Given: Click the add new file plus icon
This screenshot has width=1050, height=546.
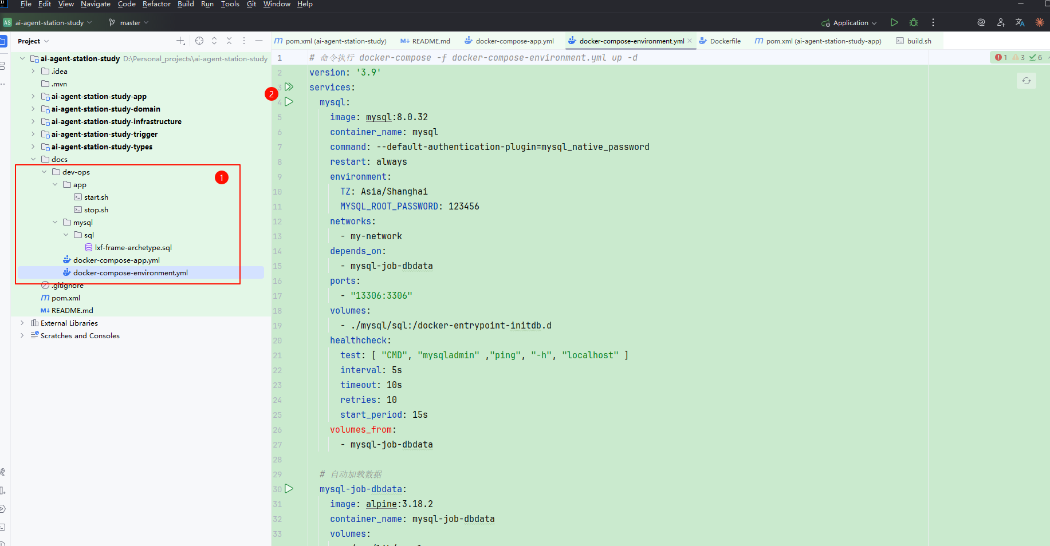Looking at the screenshot, I should [x=180, y=41].
